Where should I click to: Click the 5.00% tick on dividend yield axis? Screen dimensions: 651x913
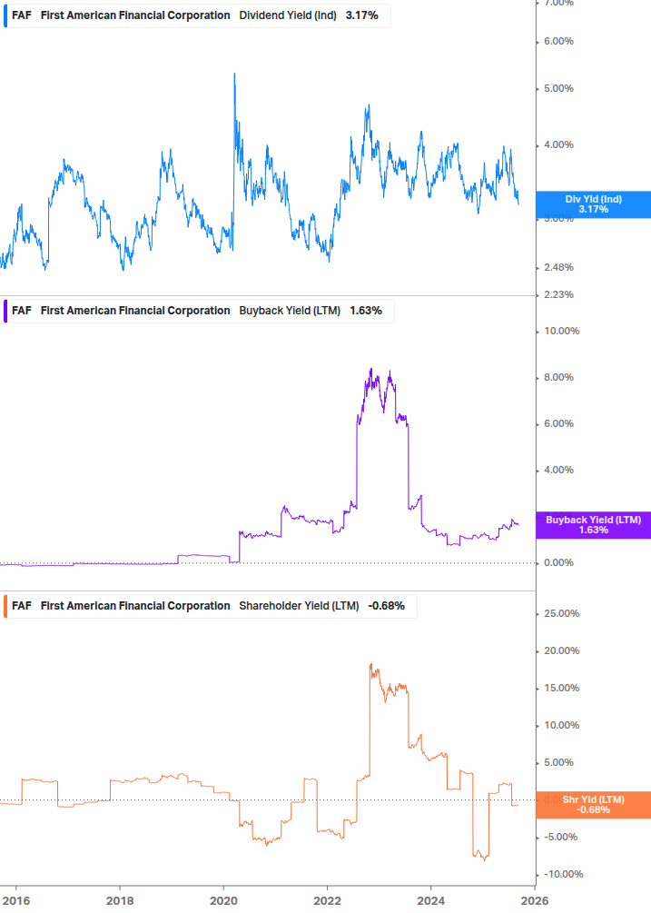tap(558, 88)
